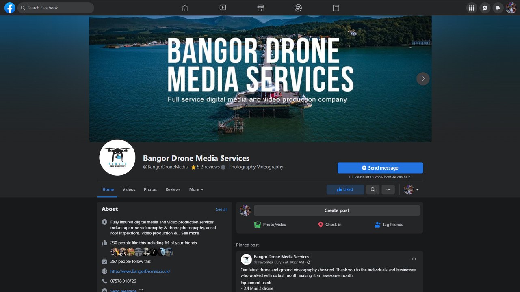Click the Send message button
Viewport: 520px width, 292px height.
tap(380, 168)
